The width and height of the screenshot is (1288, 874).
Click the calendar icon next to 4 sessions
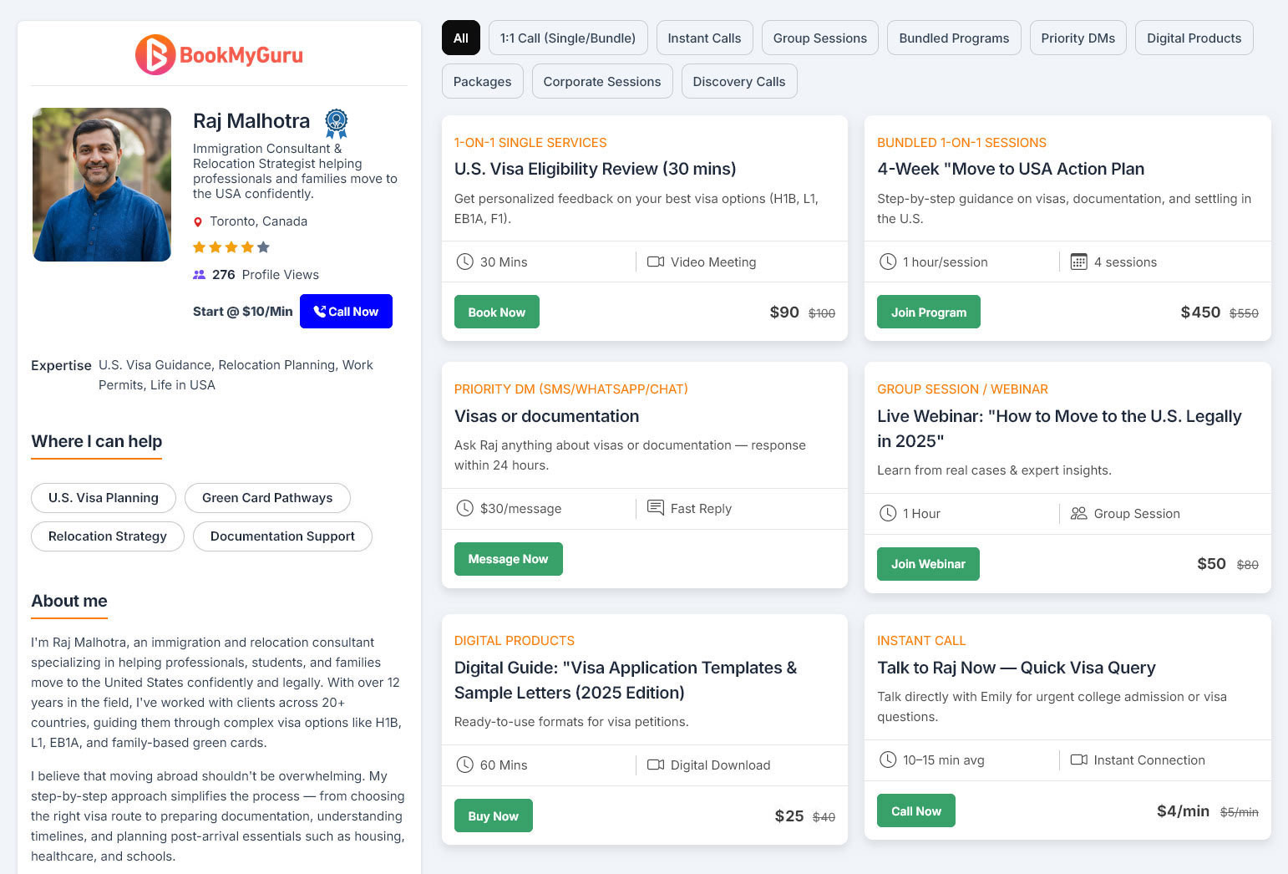[x=1078, y=262]
